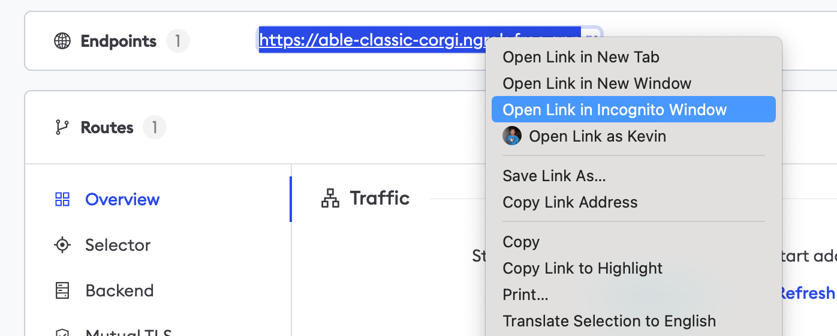Click the Selector crosshair icon
The image size is (837, 336).
(x=62, y=245)
